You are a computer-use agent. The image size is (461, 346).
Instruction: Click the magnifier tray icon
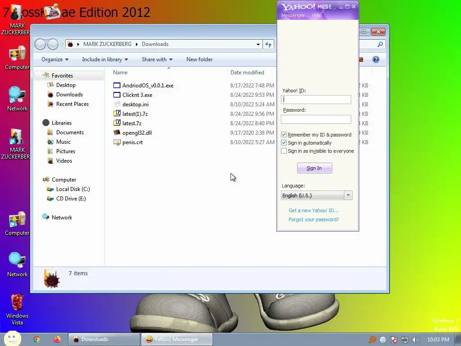(x=372, y=340)
